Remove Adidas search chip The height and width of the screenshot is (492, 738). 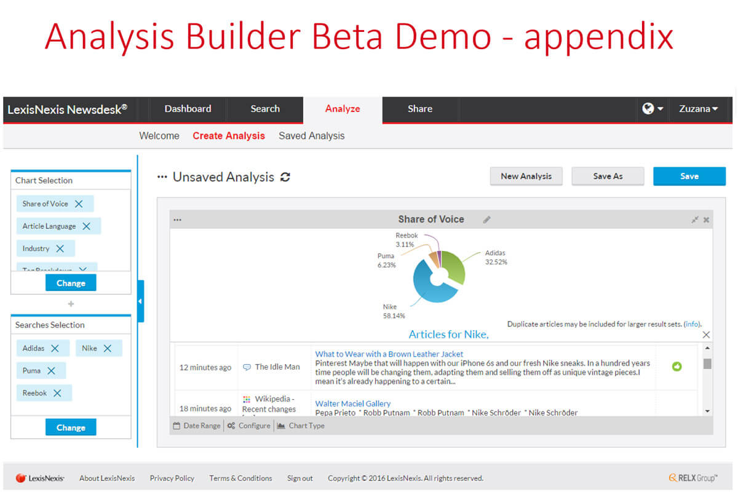click(55, 348)
